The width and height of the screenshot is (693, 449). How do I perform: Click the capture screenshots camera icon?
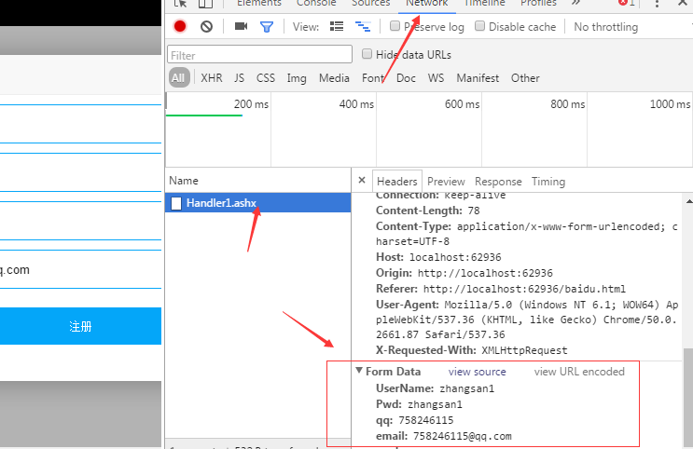(x=242, y=27)
